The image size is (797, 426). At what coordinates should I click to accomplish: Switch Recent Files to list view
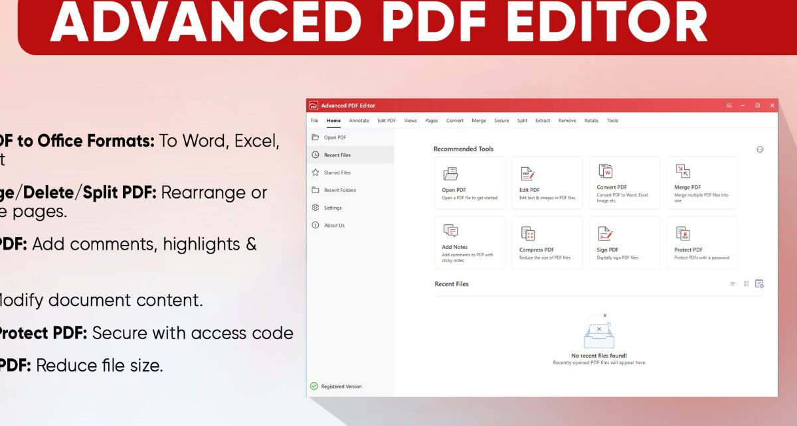(732, 284)
